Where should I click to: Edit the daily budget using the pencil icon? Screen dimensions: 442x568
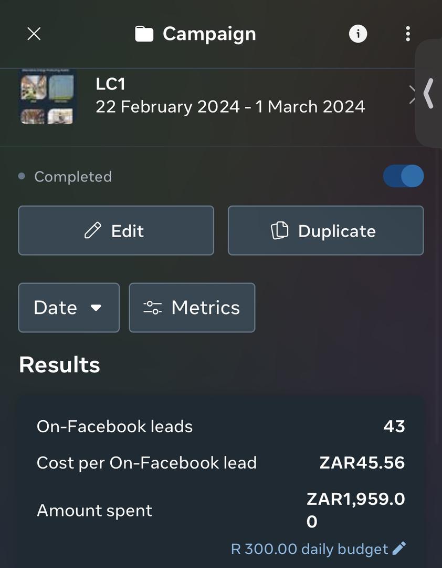tap(399, 548)
